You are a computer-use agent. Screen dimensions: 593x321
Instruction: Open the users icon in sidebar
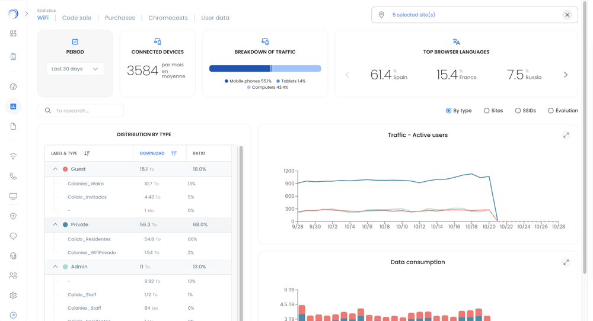pyautogui.click(x=13, y=275)
